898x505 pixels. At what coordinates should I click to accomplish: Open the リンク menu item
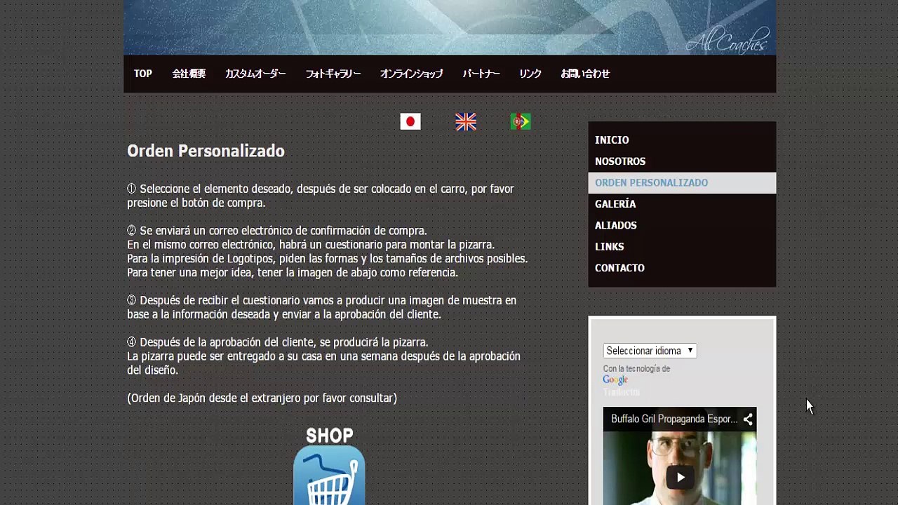coord(530,74)
